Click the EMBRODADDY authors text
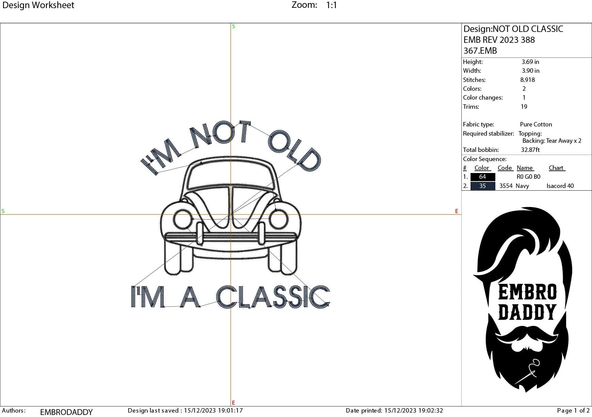This screenshot has height=417, width=592. pyautogui.click(x=66, y=412)
